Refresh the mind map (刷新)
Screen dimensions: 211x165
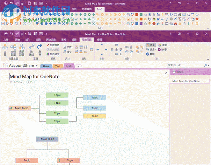pyautogui.click(x=39, y=49)
